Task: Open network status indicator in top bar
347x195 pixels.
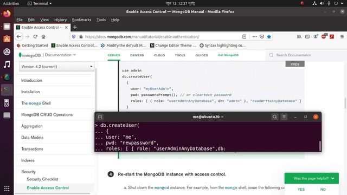Action: [x=314, y=3]
